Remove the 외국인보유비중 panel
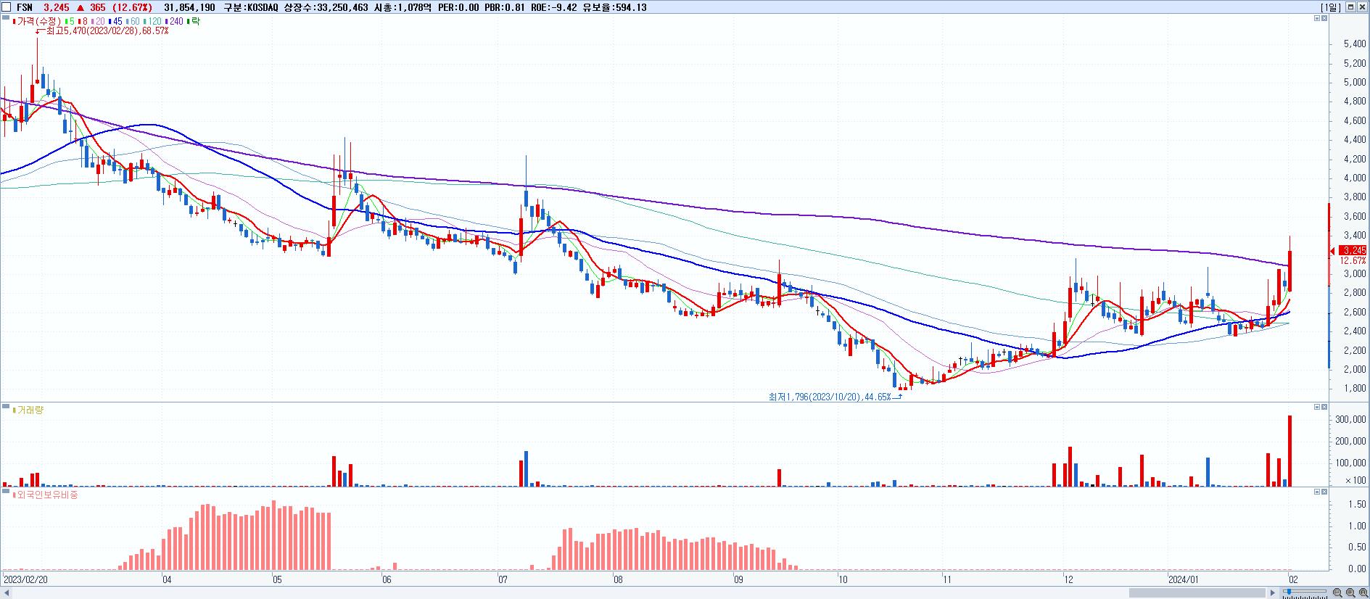1370x599 pixels. pyautogui.click(x=1324, y=492)
